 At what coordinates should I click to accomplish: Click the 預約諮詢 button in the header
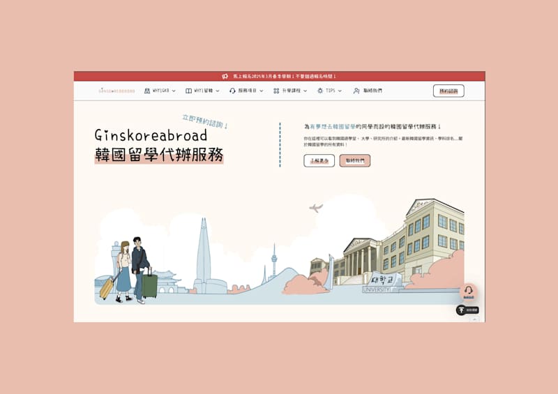point(448,91)
